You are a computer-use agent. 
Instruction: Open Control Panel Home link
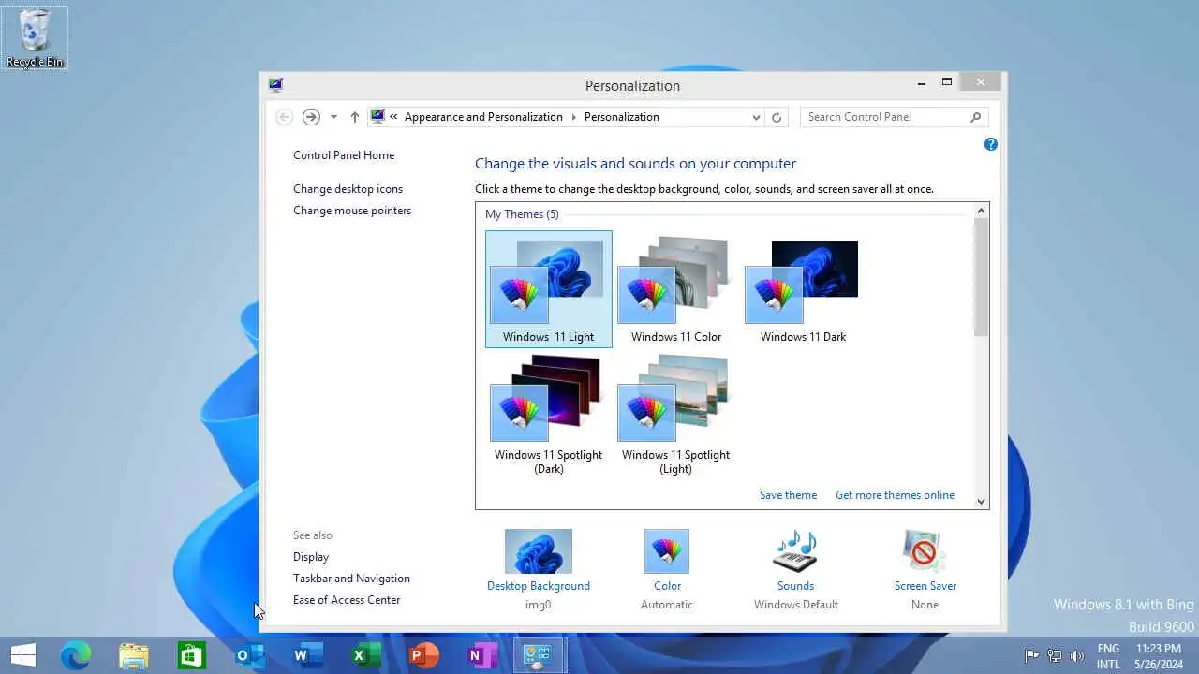coord(344,155)
